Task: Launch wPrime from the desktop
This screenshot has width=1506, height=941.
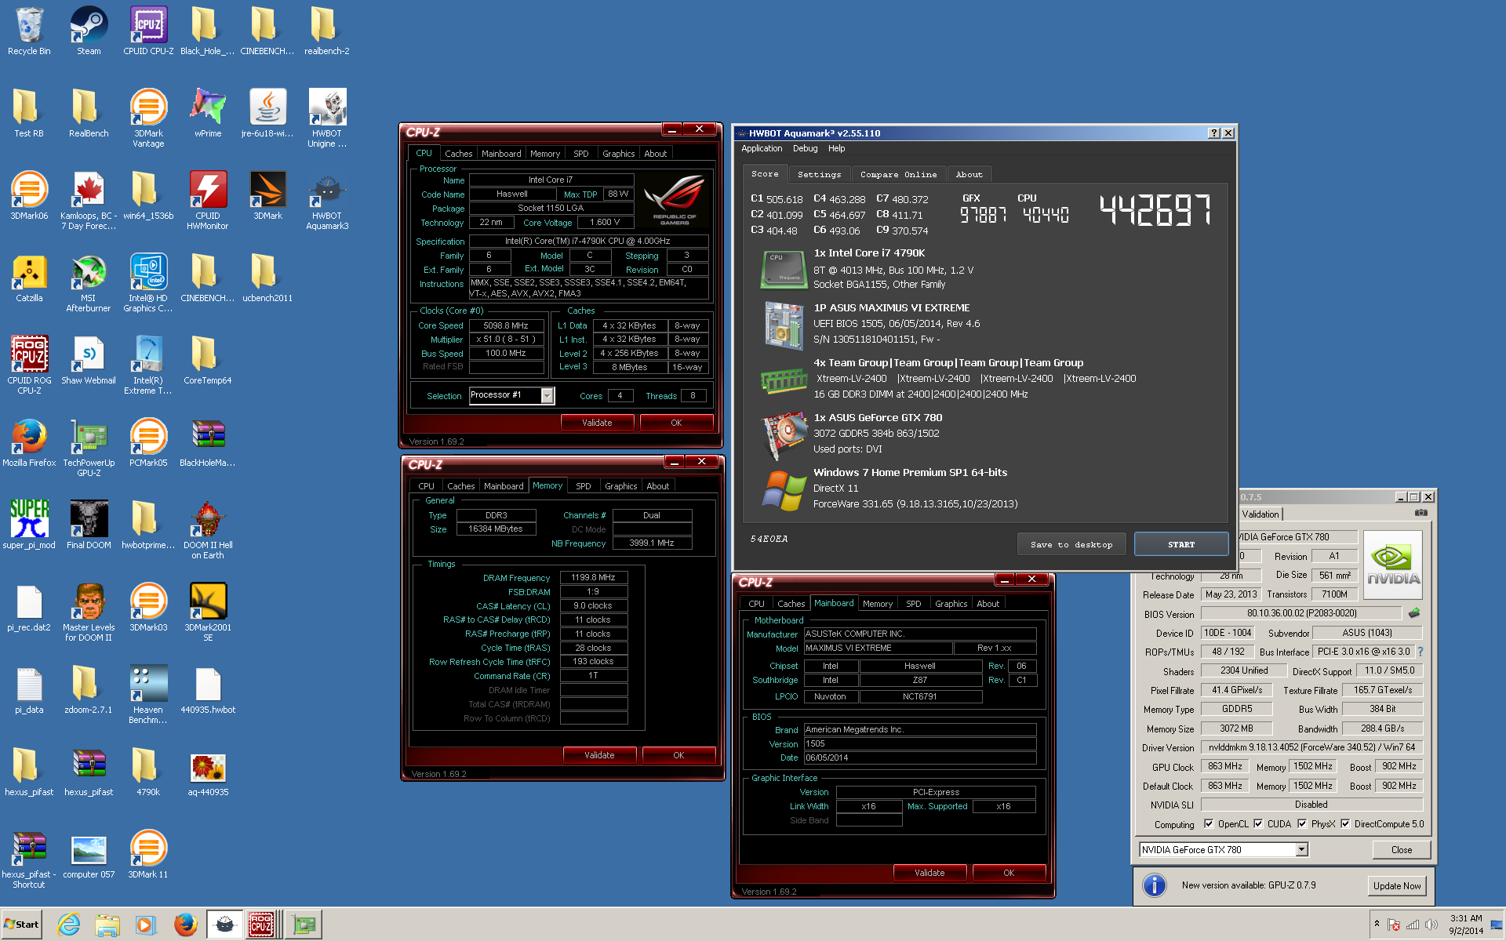Action: point(208,114)
